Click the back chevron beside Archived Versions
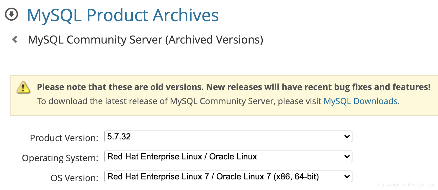This screenshot has width=438, height=190. [14, 39]
